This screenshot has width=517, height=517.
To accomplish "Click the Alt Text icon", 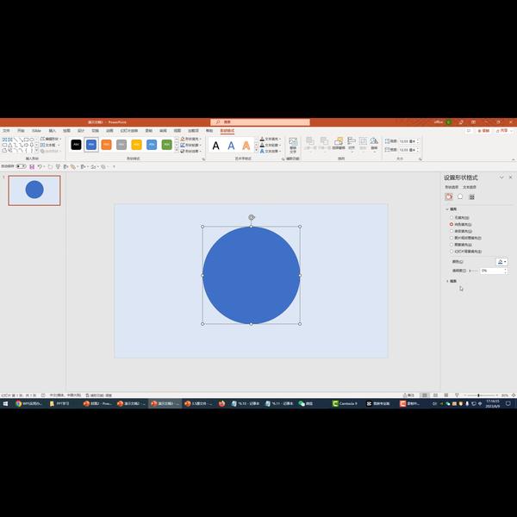I will [x=293, y=145].
